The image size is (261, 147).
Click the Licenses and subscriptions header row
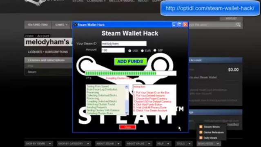coord(49,60)
